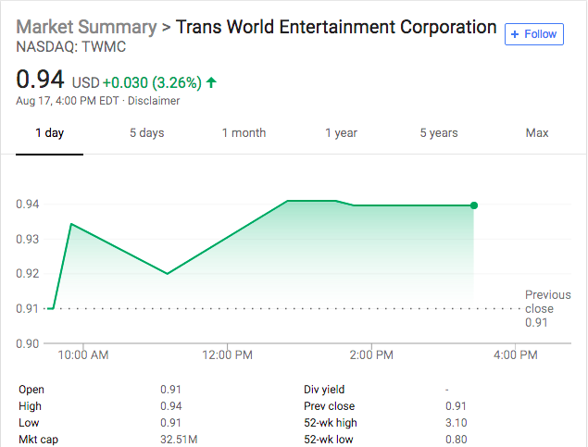The width and height of the screenshot is (588, 447).
Task: Click the Previous close 0.91 chart label
Action: coord(547,308)
